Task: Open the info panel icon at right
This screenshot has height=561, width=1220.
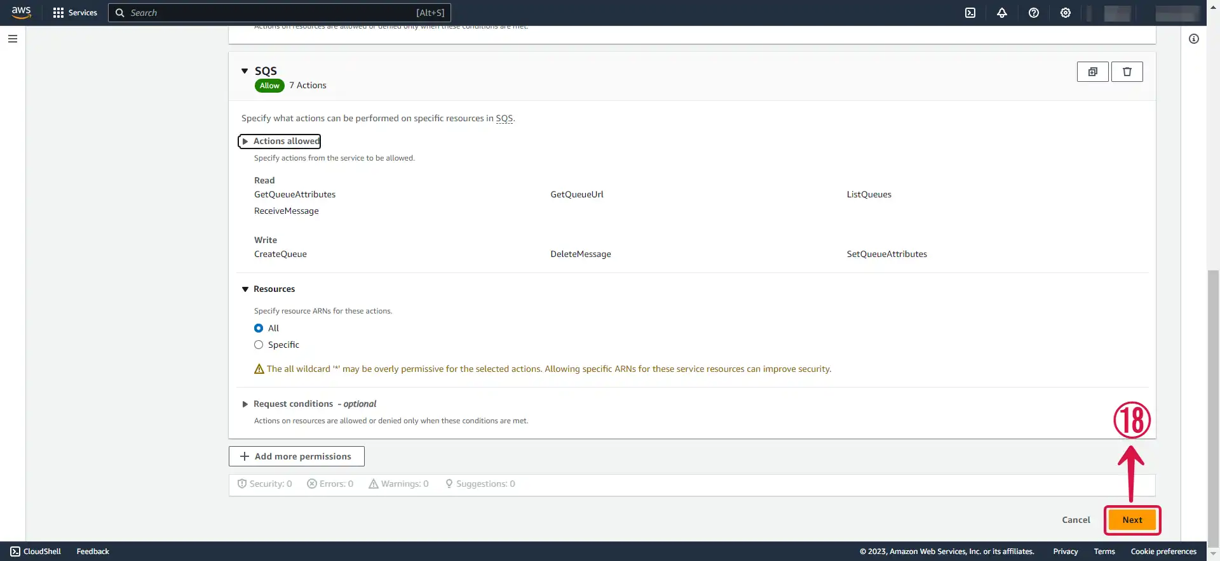Action: click(1194, 39)
